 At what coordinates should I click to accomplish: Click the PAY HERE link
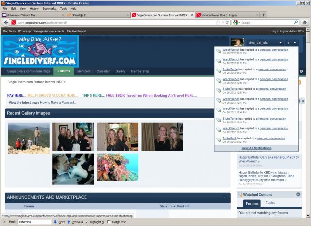pos(17,95)
